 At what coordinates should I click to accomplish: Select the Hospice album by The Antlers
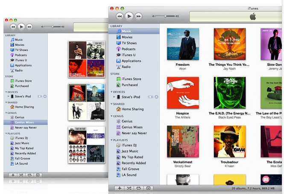click(183, 93)
